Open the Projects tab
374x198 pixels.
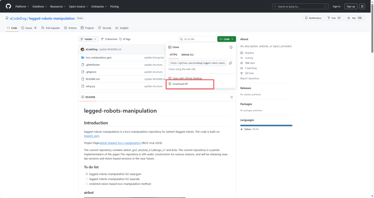pyautogui.click(x=87, y=28)
